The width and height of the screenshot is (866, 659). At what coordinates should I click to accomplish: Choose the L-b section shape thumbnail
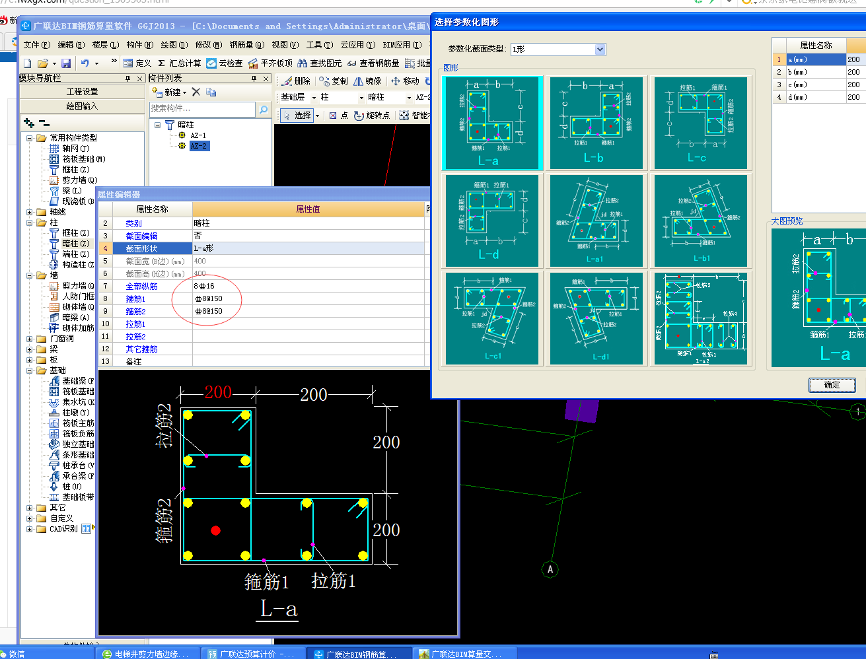click(596, 123)
